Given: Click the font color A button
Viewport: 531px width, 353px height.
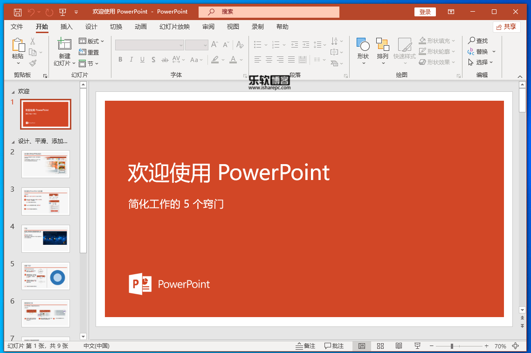Looking at the screenshot, I should point(233,60).
